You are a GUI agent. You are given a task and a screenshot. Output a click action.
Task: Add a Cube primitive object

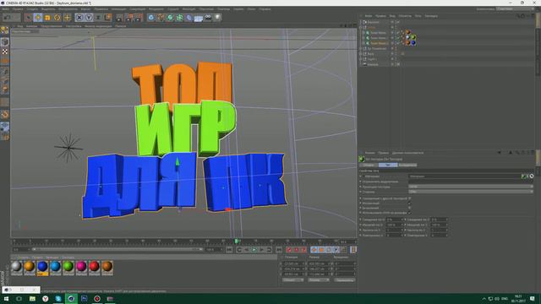tap(151, 17)
